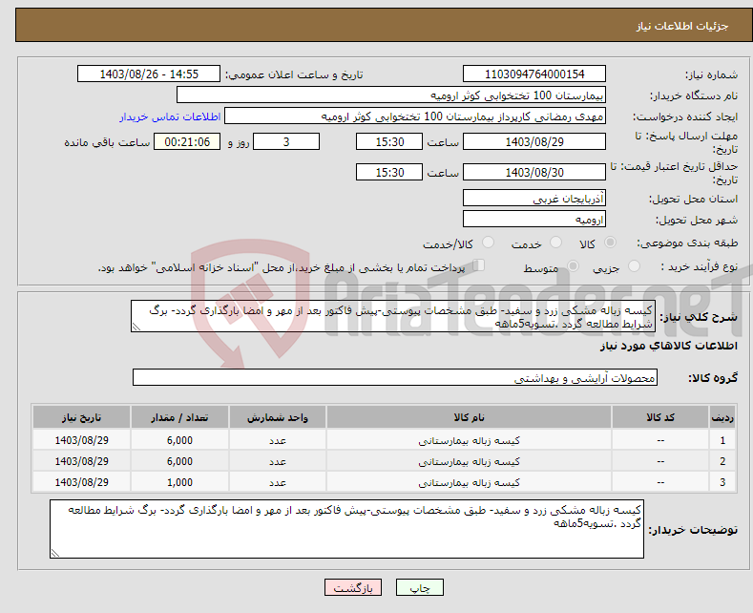Click the announcement date field 1403/08/26 - 14:55
The height and width of the screenshot is (613, 753).
tap(149, 74)
